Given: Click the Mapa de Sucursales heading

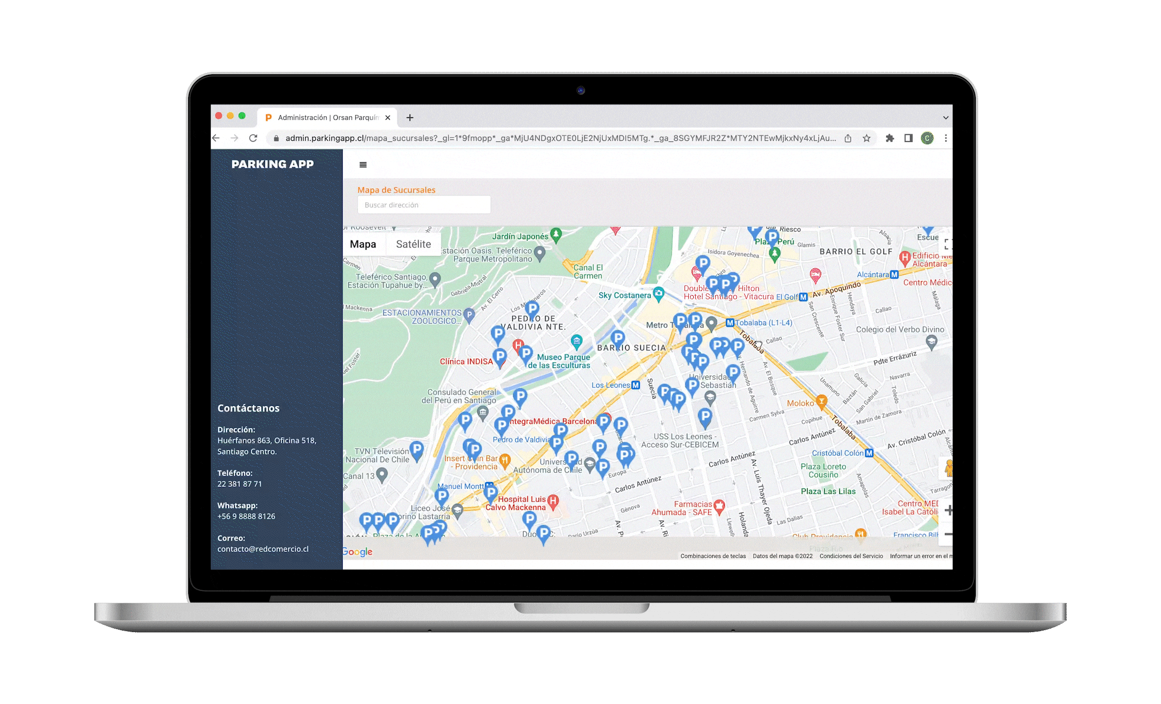Looking at the screenshot, I should coord(396,190).
